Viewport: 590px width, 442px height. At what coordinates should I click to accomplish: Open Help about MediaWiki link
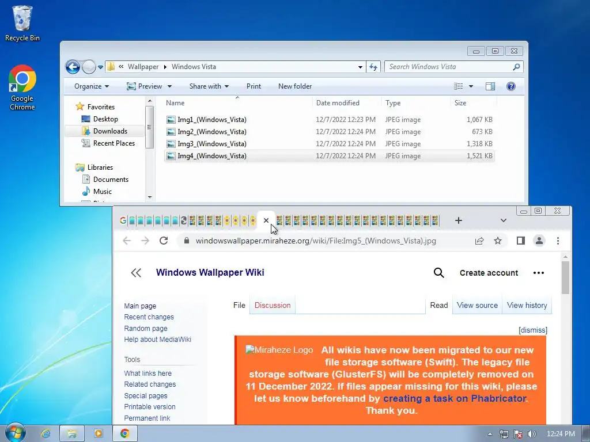(158, 339)
